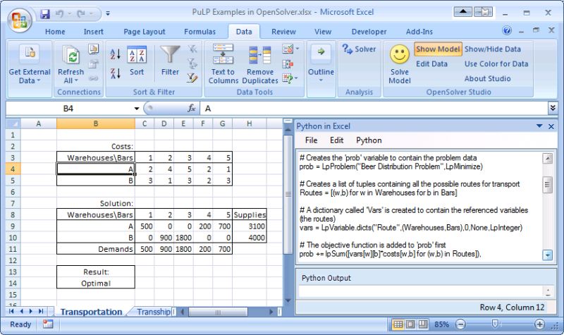The image size is (564, 335).
Task: Click the Office Button orb
Action: [x=20, y=20]
